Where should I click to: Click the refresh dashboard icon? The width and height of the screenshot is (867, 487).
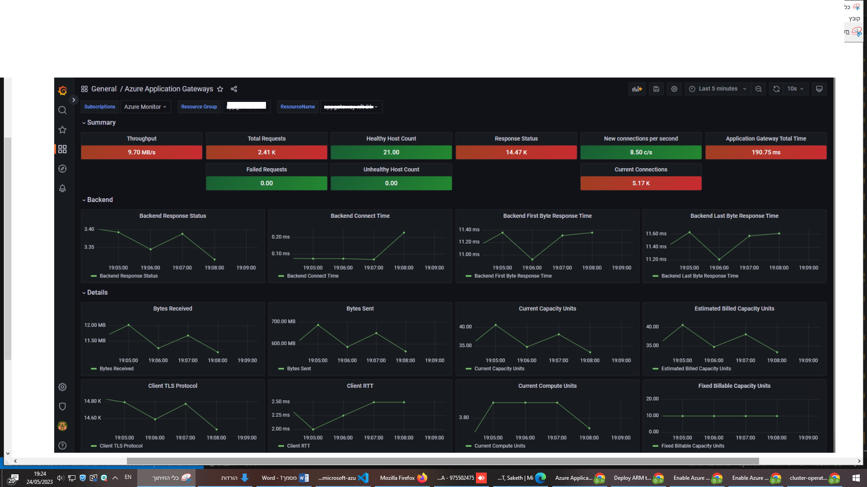(x=776, y=89)
